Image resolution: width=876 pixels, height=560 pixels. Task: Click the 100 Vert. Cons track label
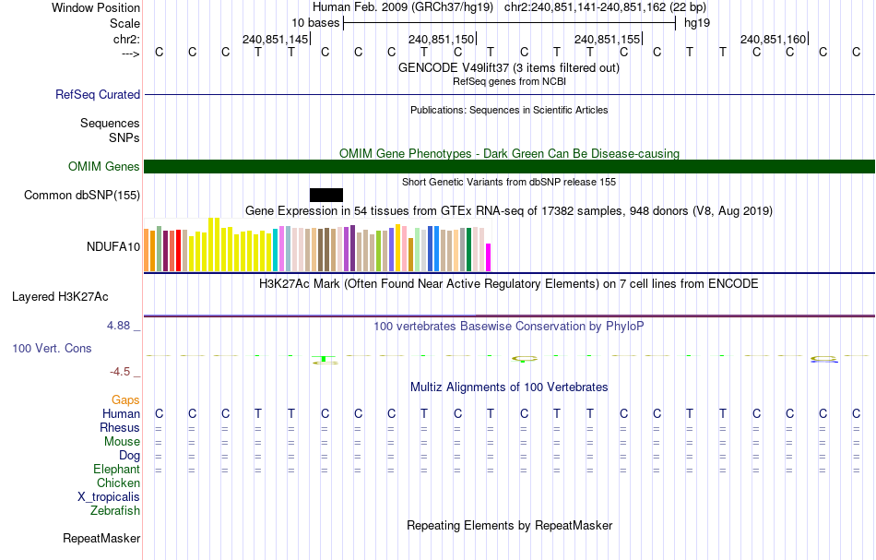click(52, 348)
